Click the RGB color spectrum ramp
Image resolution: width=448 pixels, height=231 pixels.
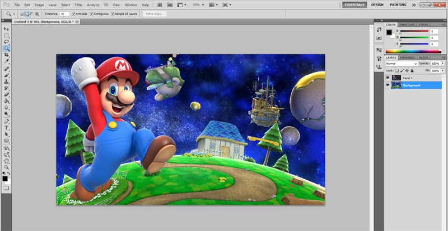click(413, 51)
